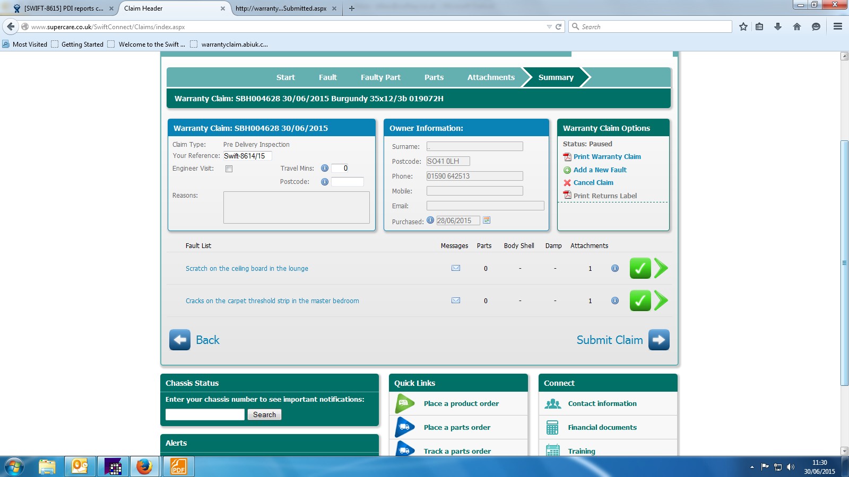Click the Financial documents calculator icon

coord(552,427)
